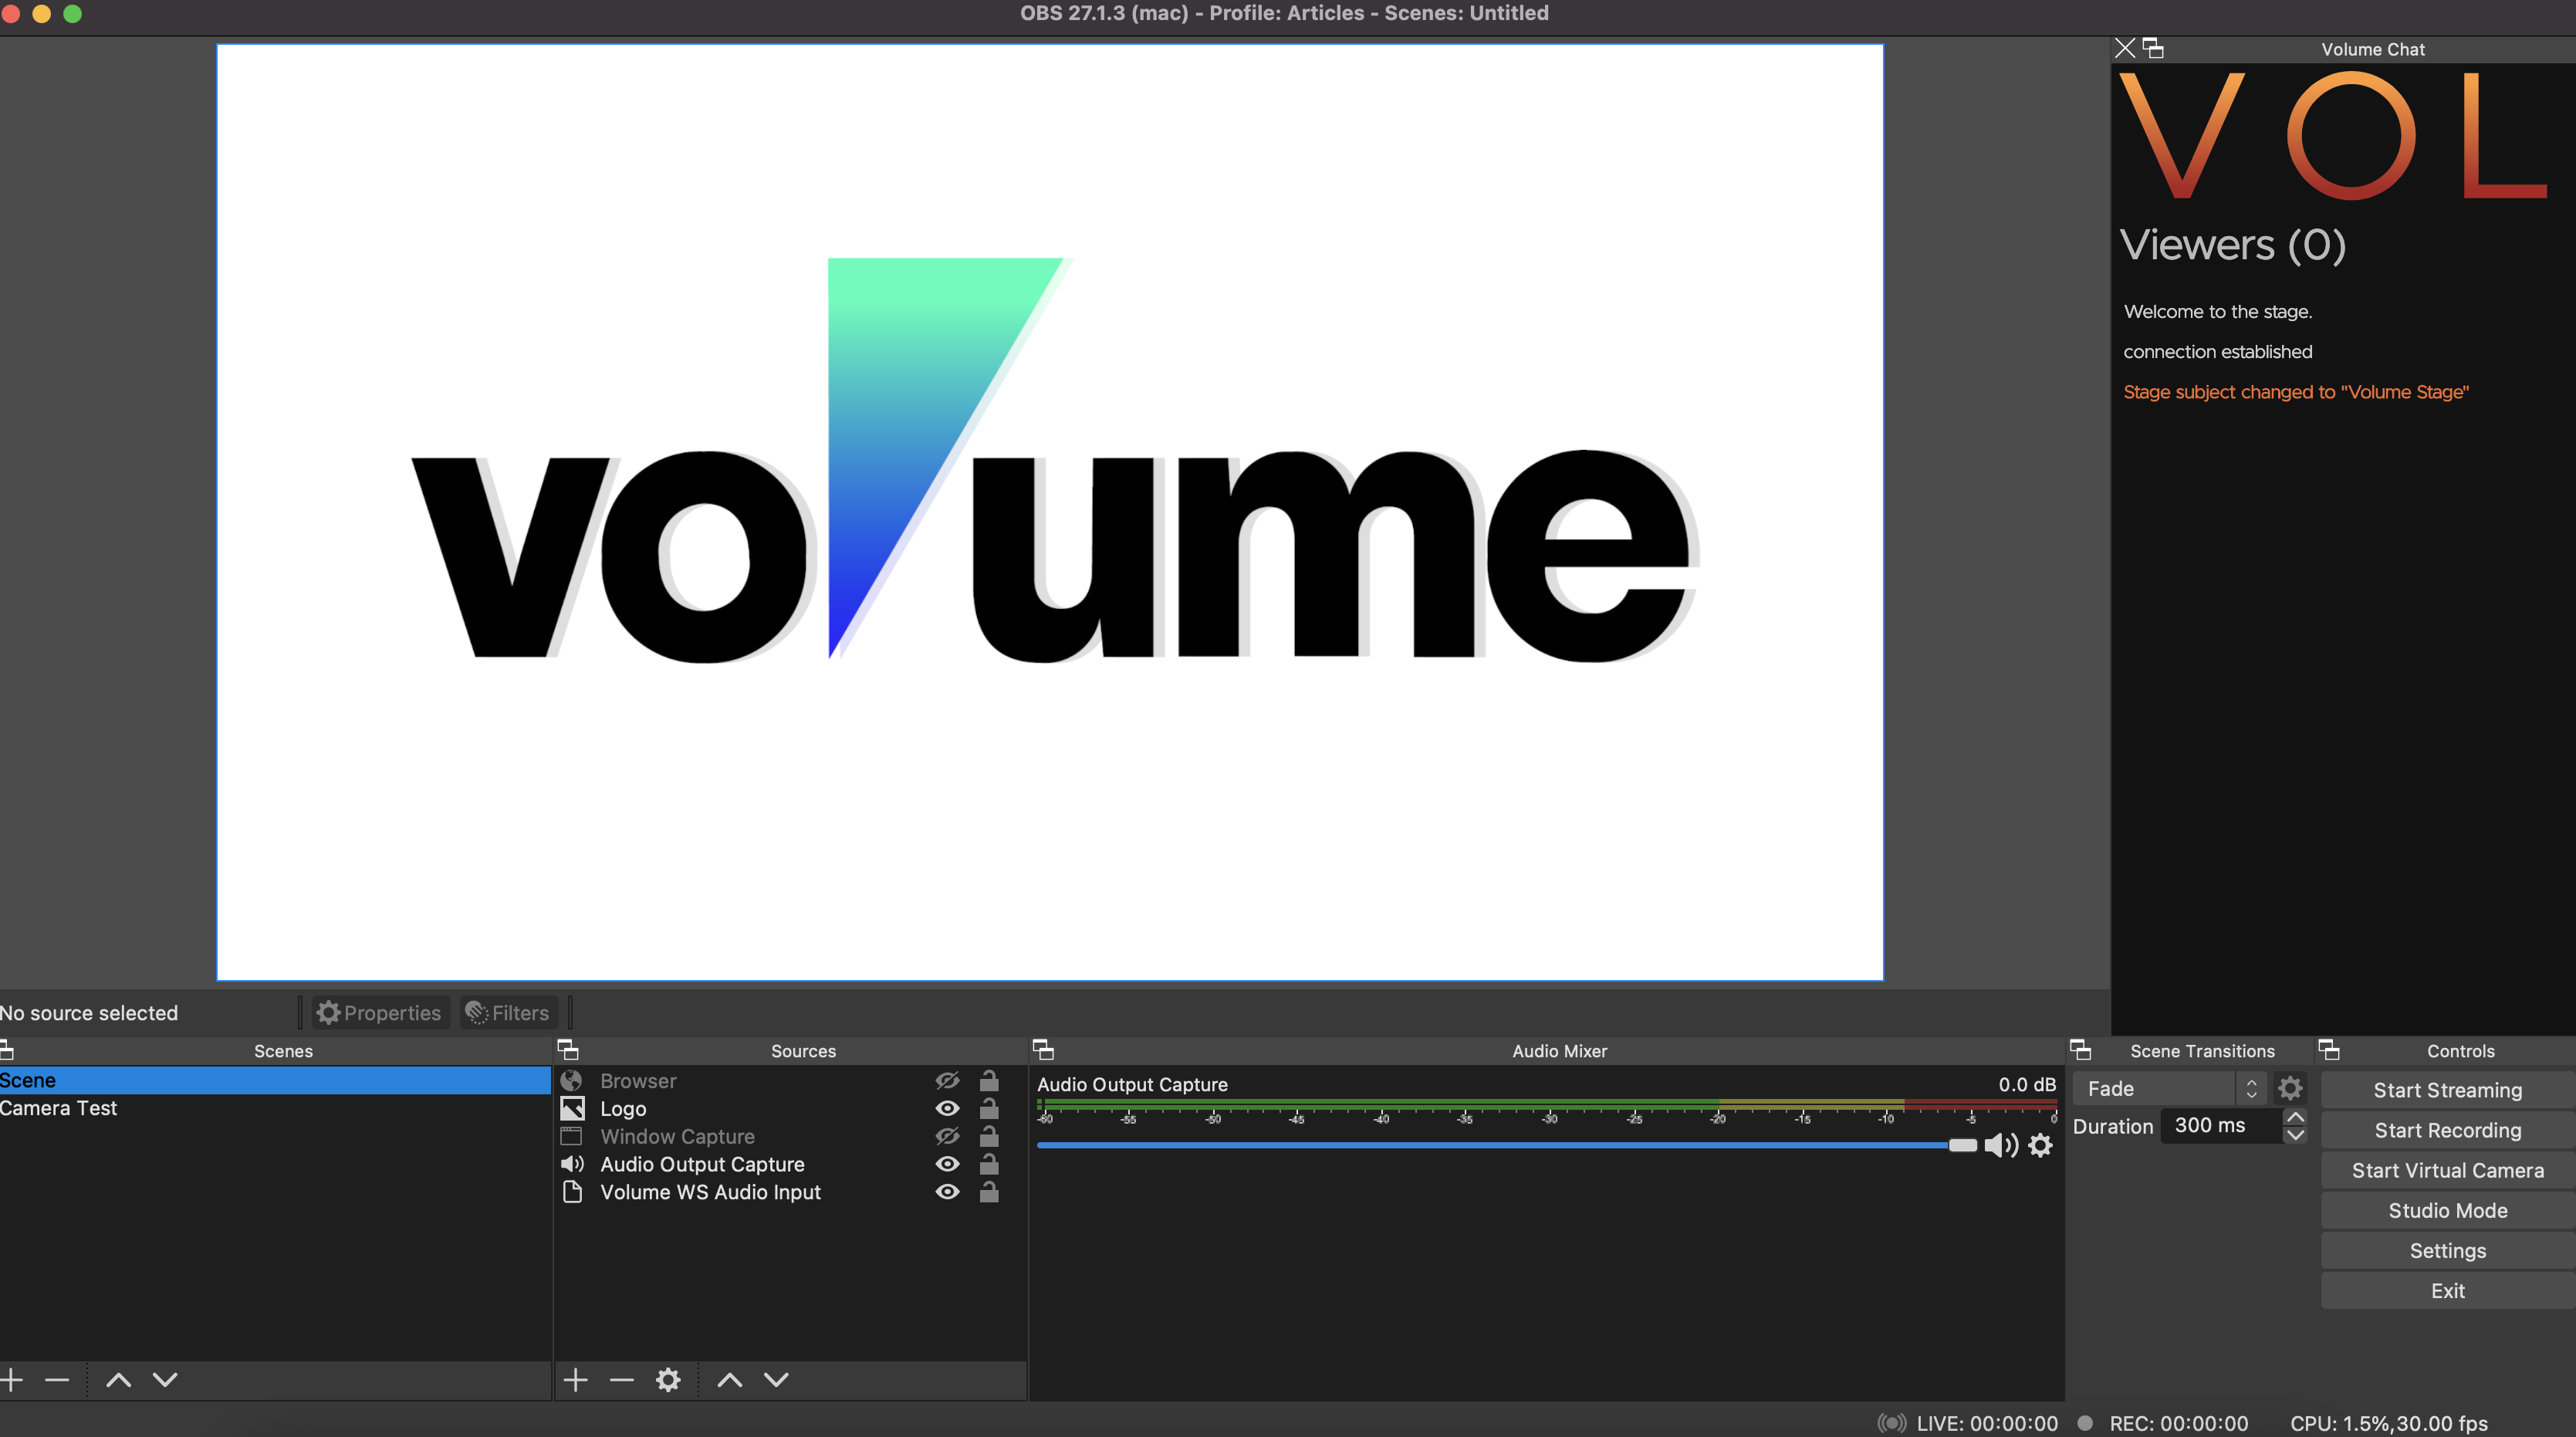Lock the Audio Output Capture source
The width and height of the screenshot is (2576, 1437).
989,1164
